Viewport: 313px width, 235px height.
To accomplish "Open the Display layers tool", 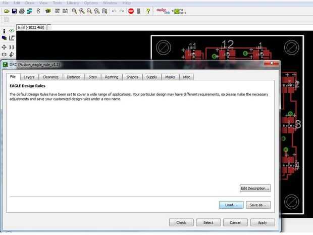I will 4,38.
